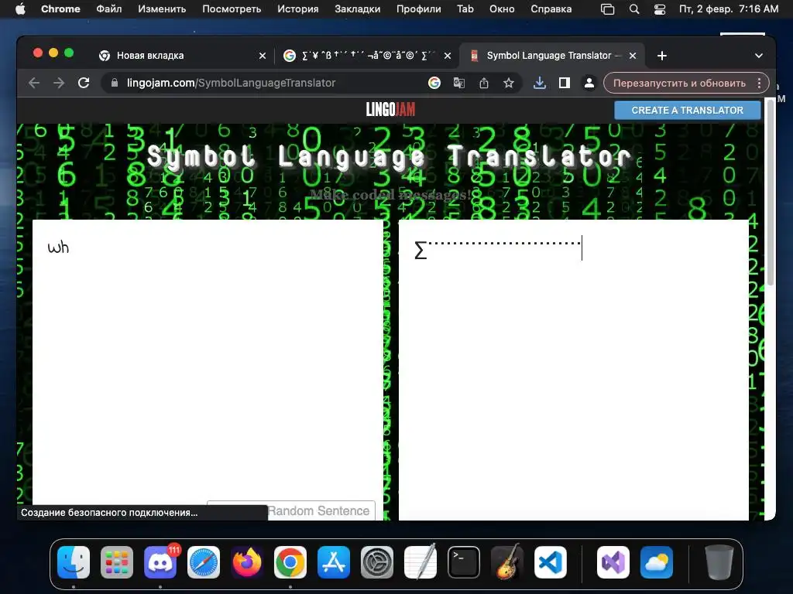
Task: Open the История menu
Action: pos(298,9)
